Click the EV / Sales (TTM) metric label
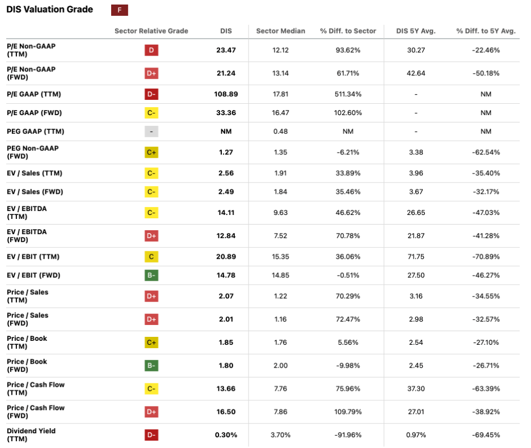531x448 pixels. (35, 173)
